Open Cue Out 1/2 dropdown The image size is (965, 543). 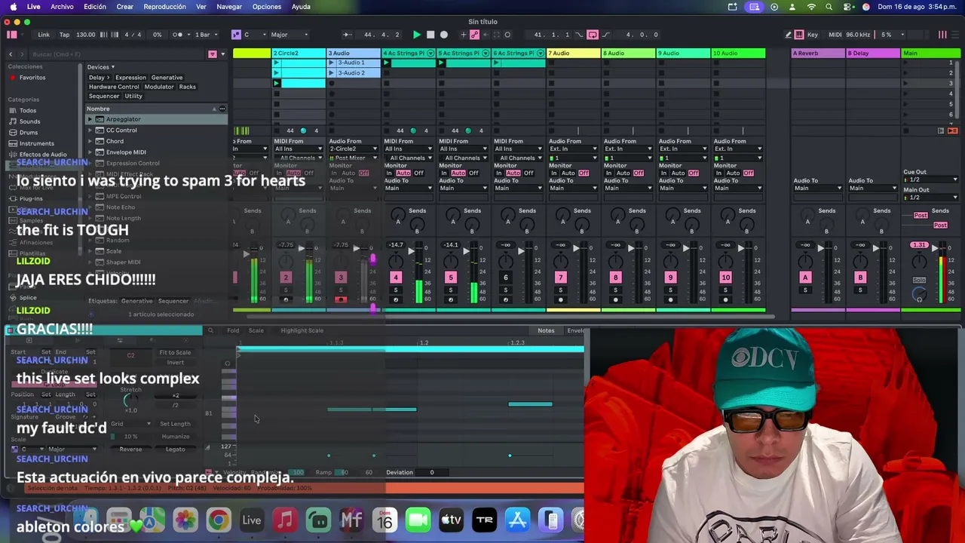tap(931, 179)
